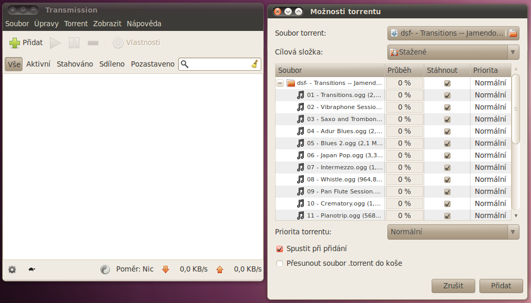Screen dimensions: 531x303
Task: Sort by the Průběh column header
Action: pos(404,70)
